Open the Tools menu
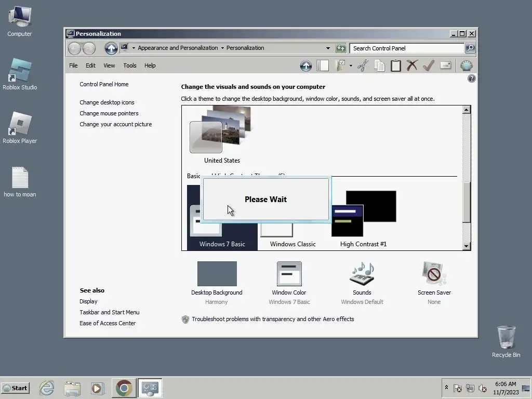 (x=129, y=65)
